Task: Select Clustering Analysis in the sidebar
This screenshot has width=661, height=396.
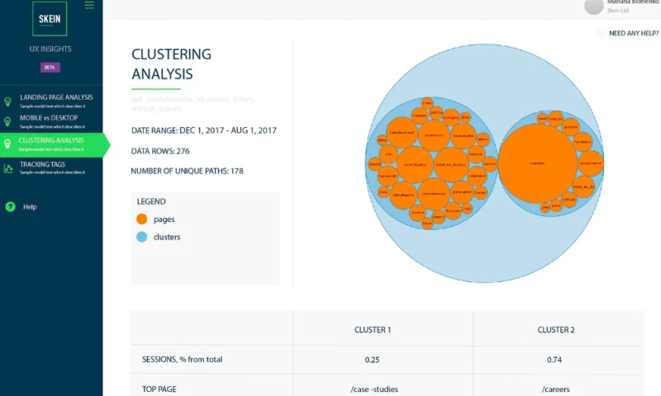Action: (51, 141)
